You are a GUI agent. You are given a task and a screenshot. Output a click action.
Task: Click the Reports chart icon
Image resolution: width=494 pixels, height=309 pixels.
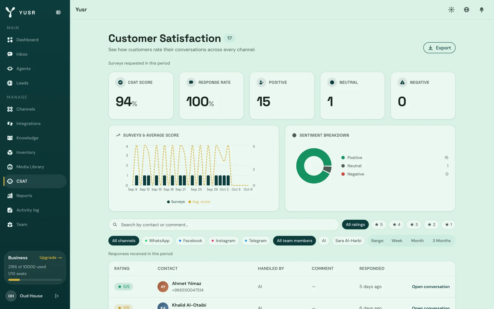click(10, 196)
